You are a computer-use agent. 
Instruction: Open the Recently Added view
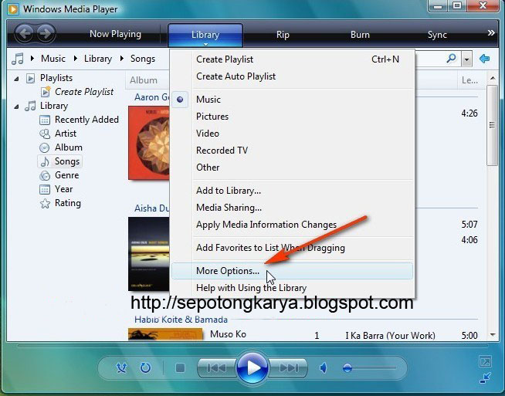point(86,120)
